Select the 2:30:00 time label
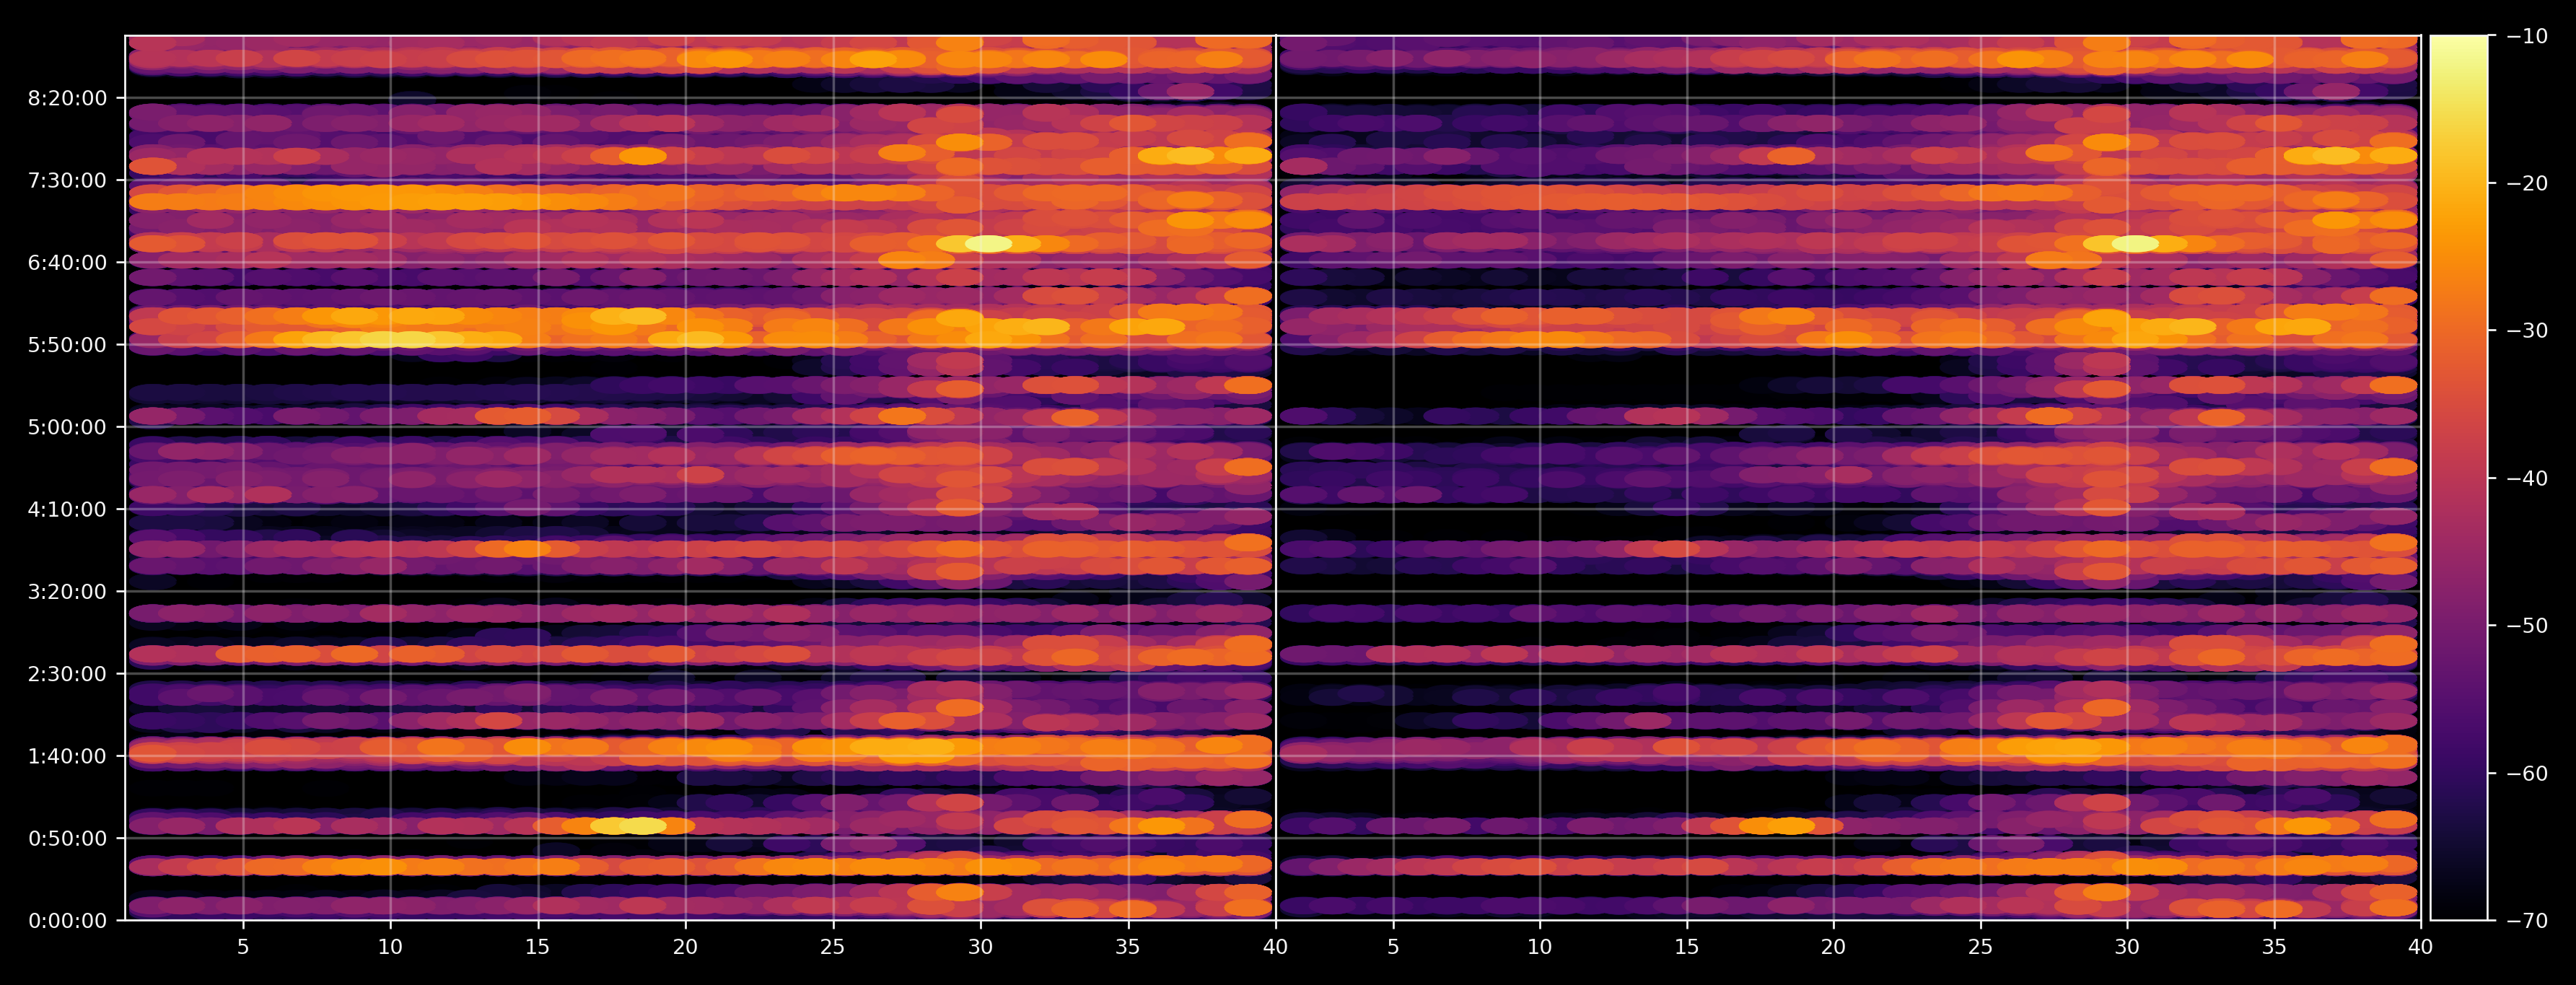Viewport: 2576px width, 985px height. tap(67, 674)
